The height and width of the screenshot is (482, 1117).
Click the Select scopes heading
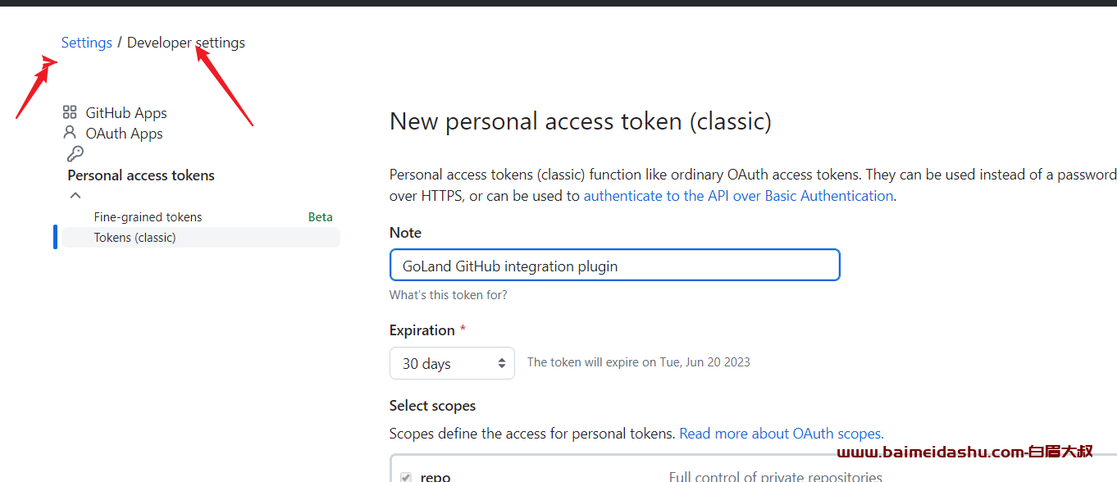click(432, 406)
